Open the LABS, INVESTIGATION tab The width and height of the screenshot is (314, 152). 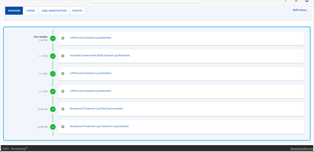click(54, 11)
